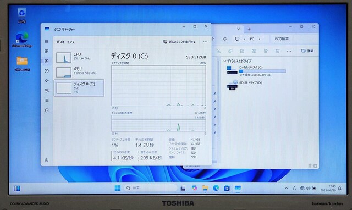This screenshot has width=352, height=210.
Task: Open the App history page icon
Action: [46, 71]
